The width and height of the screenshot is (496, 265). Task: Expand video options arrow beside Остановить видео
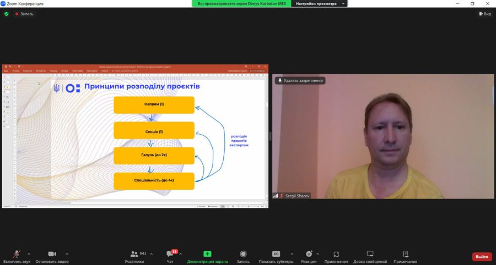coord(67,254)
